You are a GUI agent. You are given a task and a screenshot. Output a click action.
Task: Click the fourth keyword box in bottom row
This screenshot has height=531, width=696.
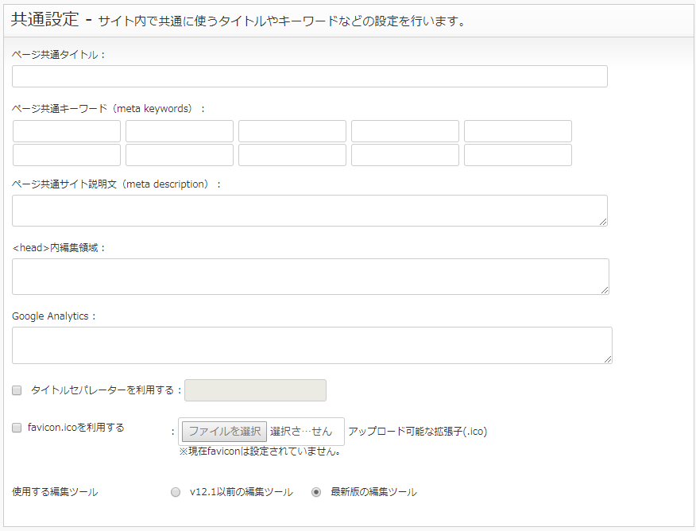pyautogui.click(x=405, y=155)
